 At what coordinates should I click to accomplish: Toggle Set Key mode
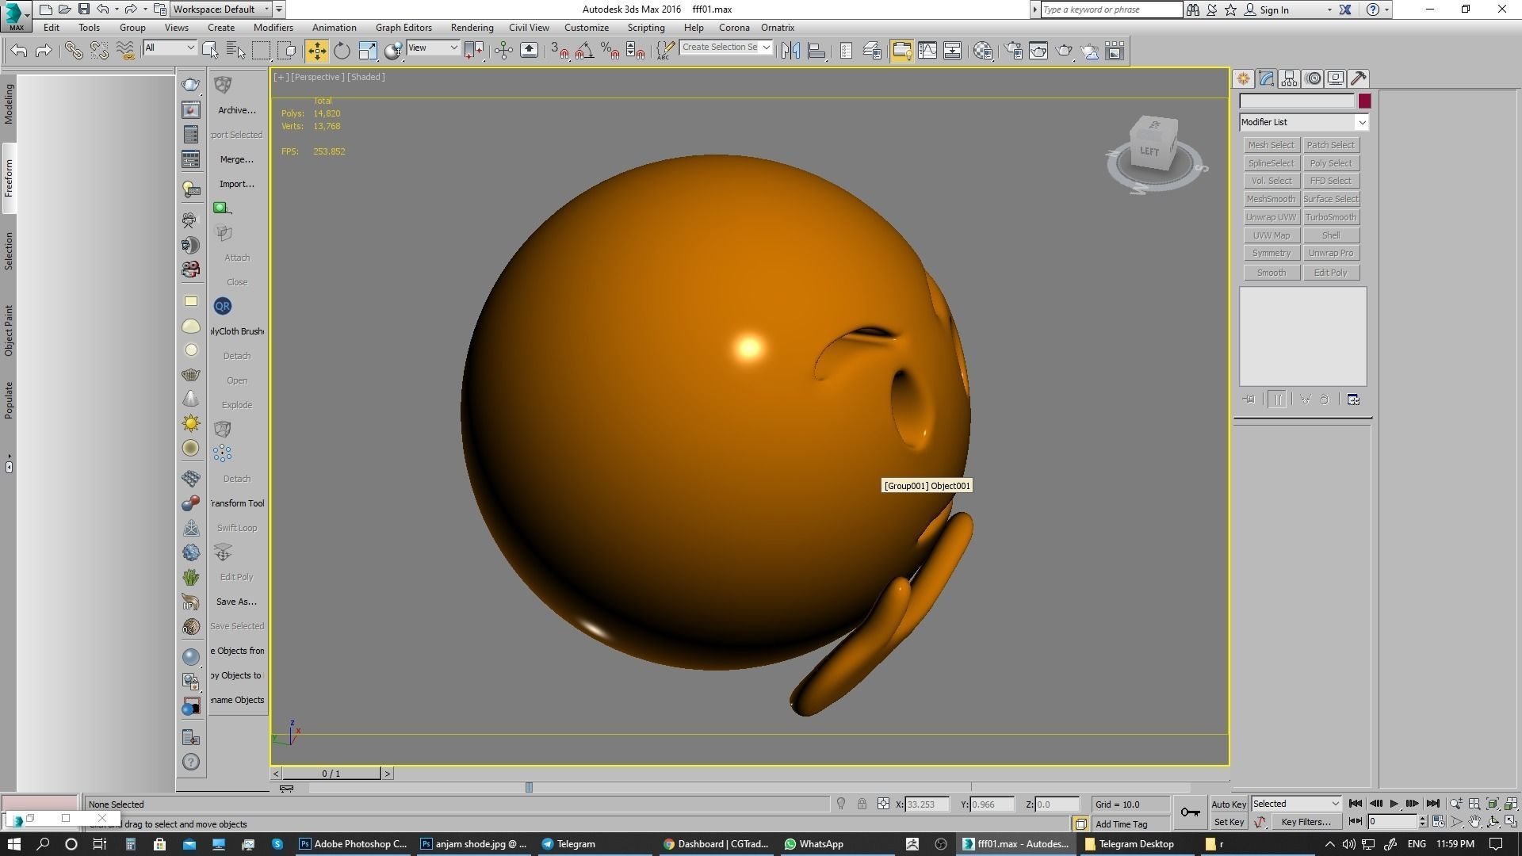coord(1229,822)
